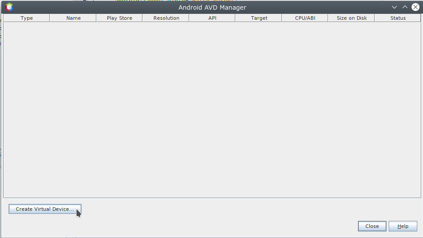Minimize the Android AVD Manager window
This screenshot has width=423, height=238.
click(x=394, y=7)
